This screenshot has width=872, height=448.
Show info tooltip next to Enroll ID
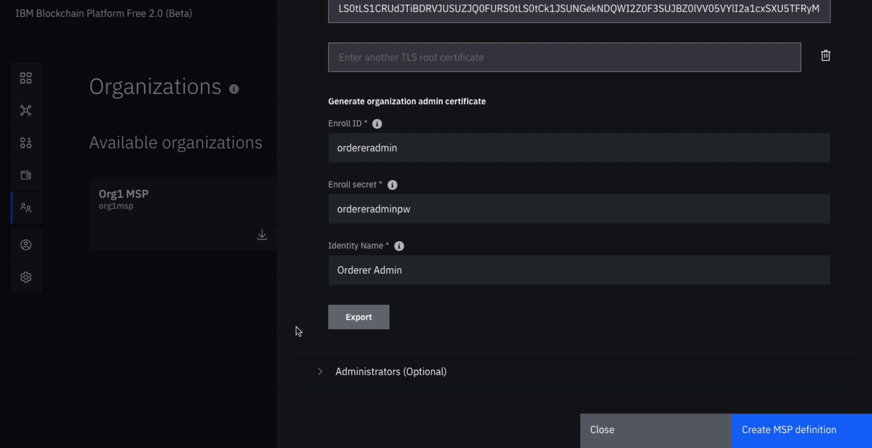click(x=377, y=124)
